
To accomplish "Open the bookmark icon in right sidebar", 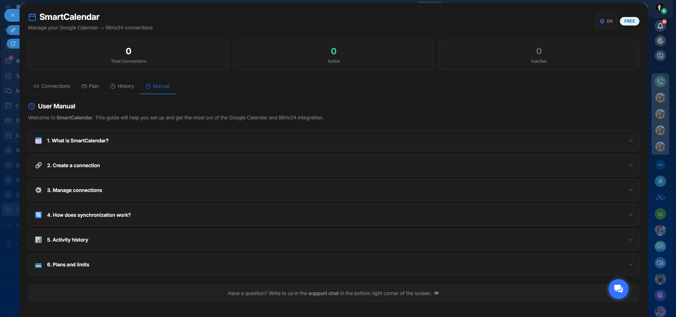I will click(660, 181).
